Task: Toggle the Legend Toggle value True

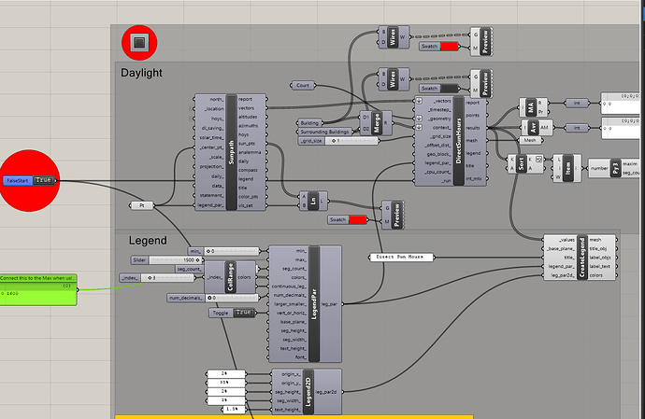Action: click(x=244, y=313)
